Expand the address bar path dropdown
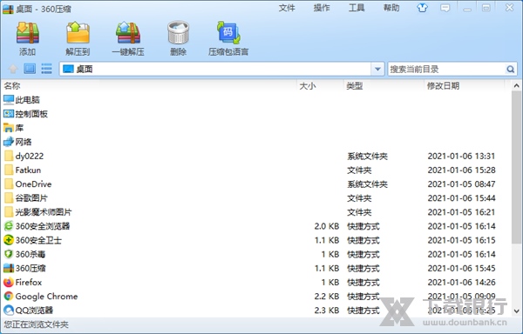The width and height of the screenshot is (523, 334). pyautogui.click(x=377, y=70)
